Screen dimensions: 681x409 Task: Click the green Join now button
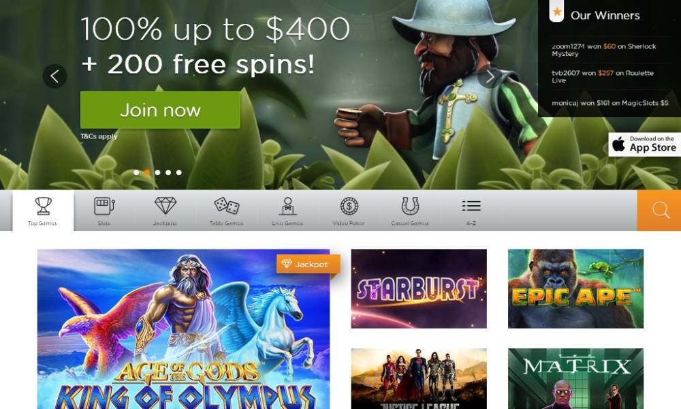pyautogui.click(x=160, y=110)
